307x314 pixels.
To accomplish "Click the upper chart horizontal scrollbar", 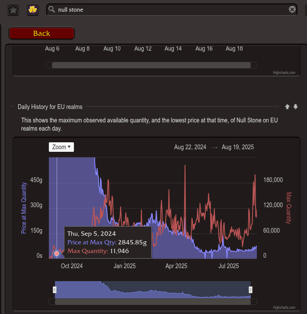I will (x=151, y=65).
